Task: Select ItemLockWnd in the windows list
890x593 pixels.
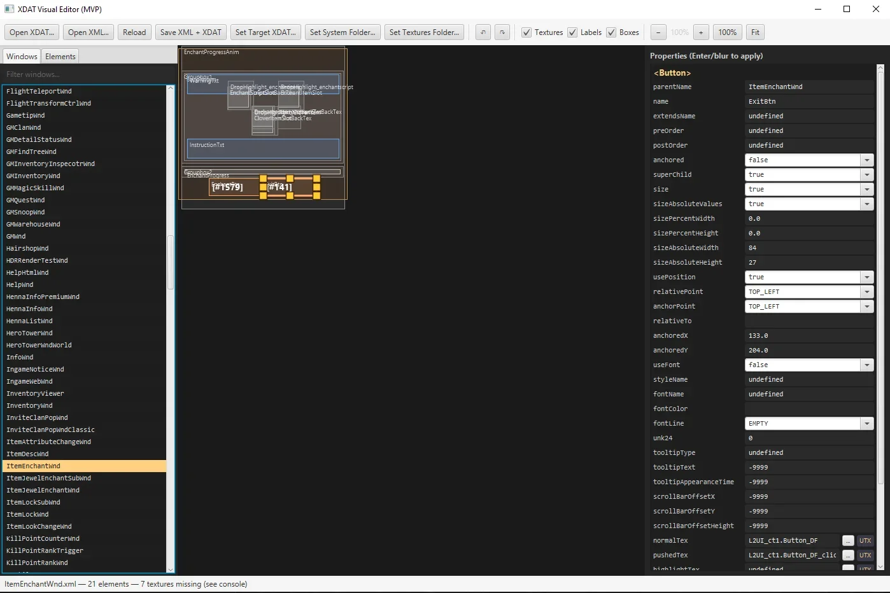Action: (85, 515)
